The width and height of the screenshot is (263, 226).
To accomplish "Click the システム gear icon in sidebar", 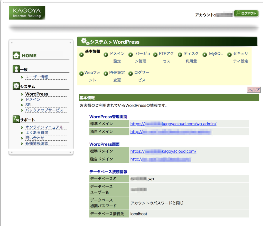I will coord(16,86).
